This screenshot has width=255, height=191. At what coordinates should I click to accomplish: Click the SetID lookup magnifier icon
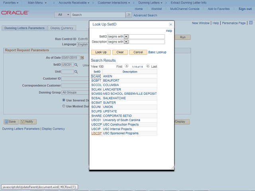click(76, 65)
